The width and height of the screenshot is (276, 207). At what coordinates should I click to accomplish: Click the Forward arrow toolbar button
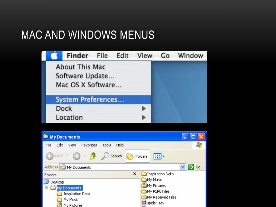coord(76,156)
